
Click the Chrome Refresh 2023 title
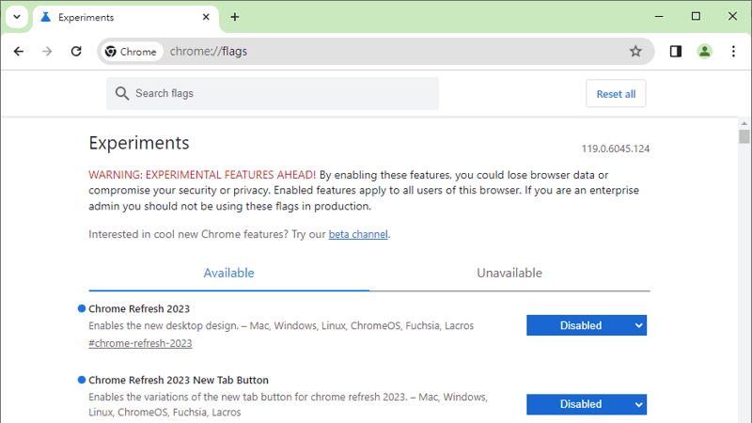coord(139,309)
